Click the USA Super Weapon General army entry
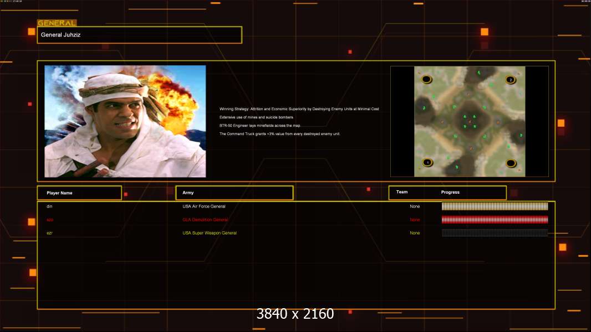 [x=210, y=233]
